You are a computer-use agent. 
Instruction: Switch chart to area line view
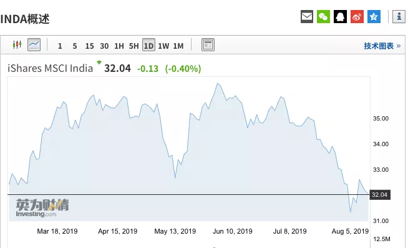[x=34, y=44]
